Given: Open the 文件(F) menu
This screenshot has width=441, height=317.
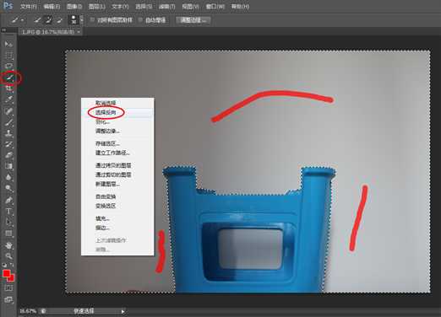Looking at the screenshot, I should click(29, 6).
